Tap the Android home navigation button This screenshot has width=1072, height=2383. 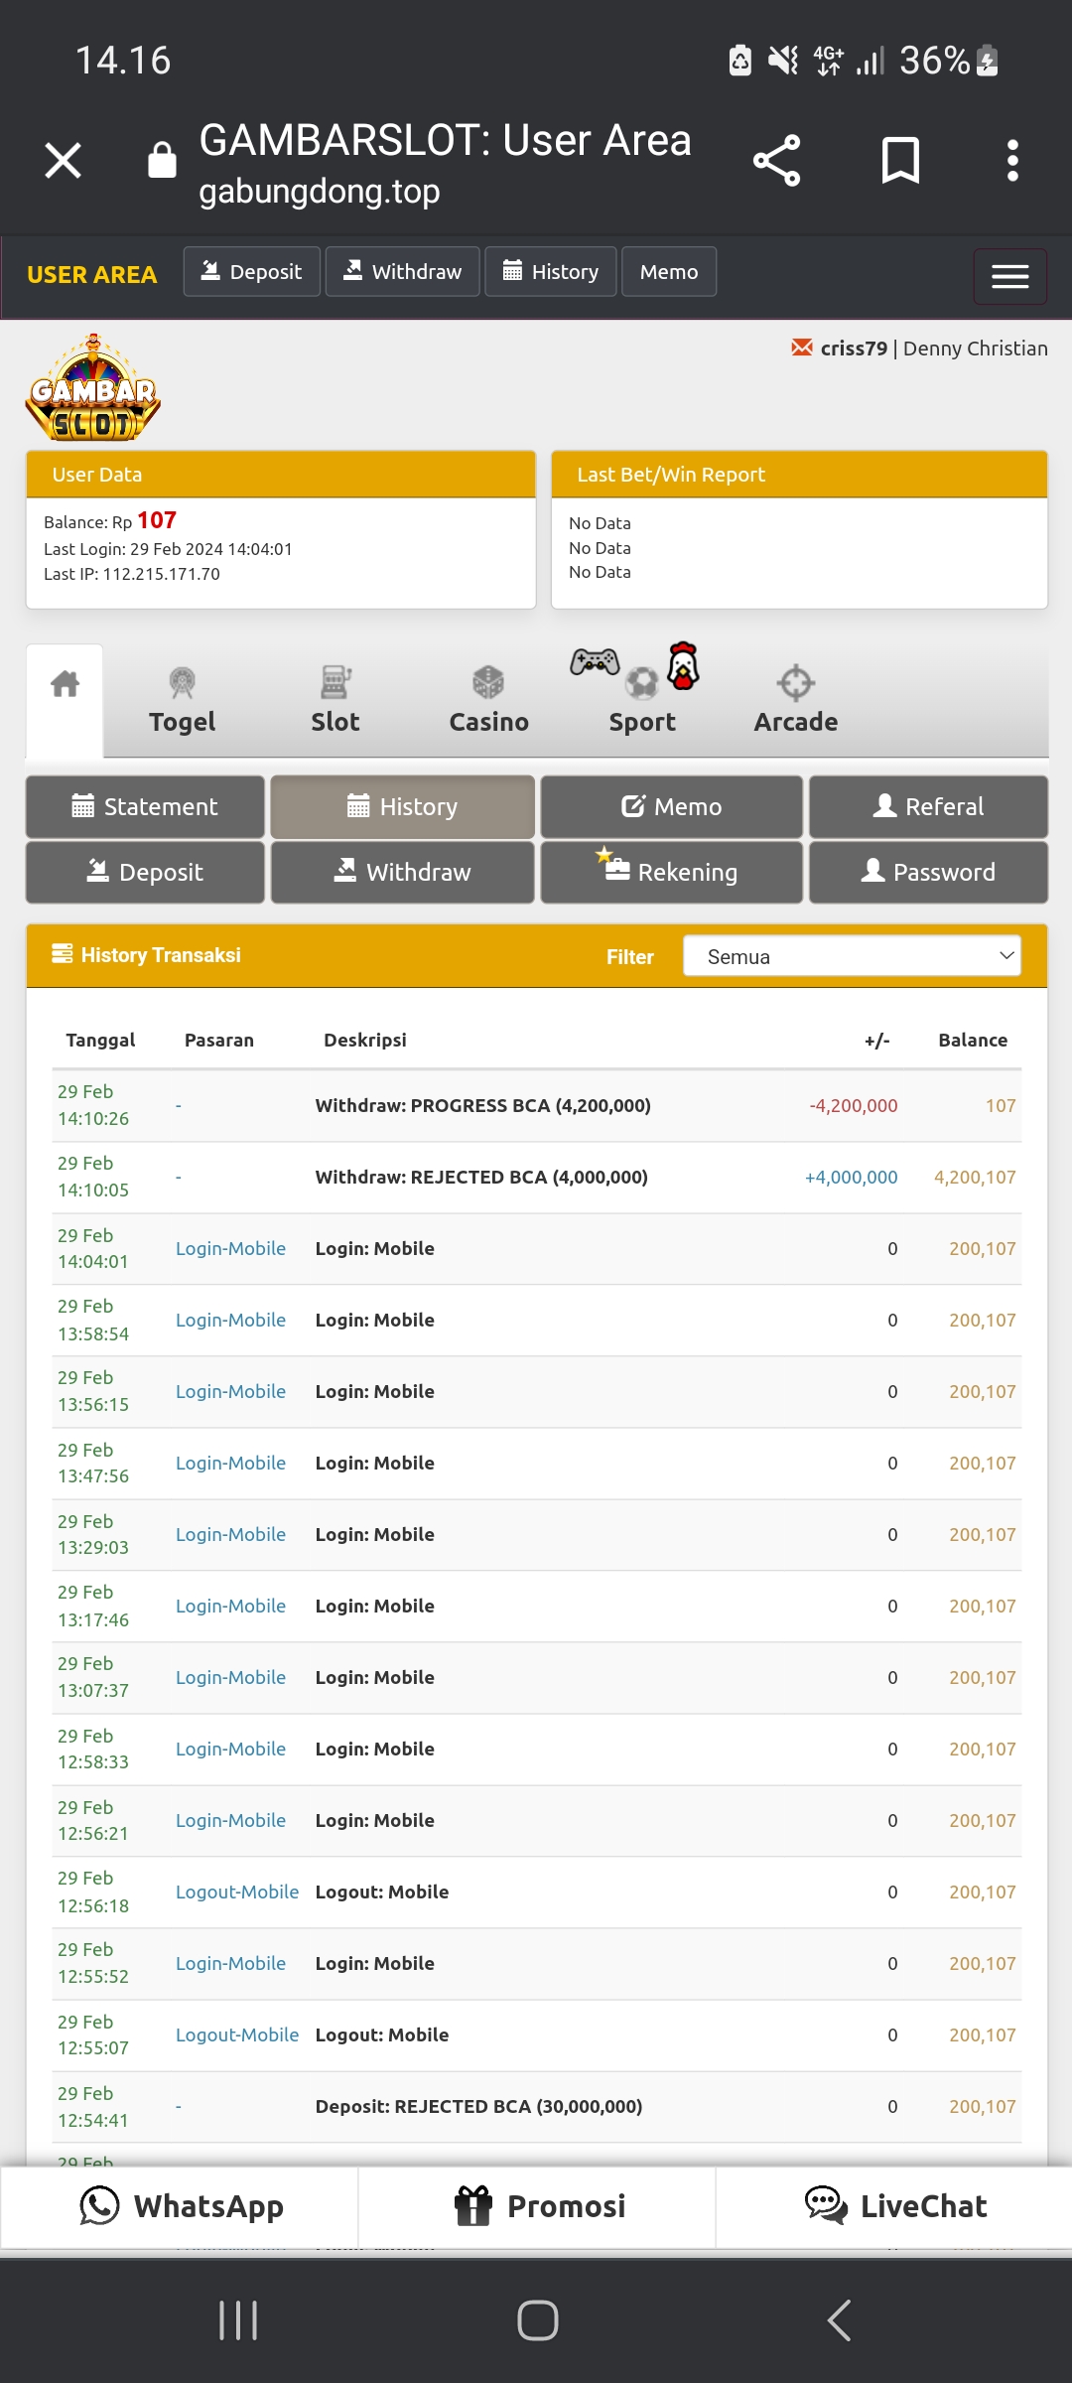(537, 2320)
